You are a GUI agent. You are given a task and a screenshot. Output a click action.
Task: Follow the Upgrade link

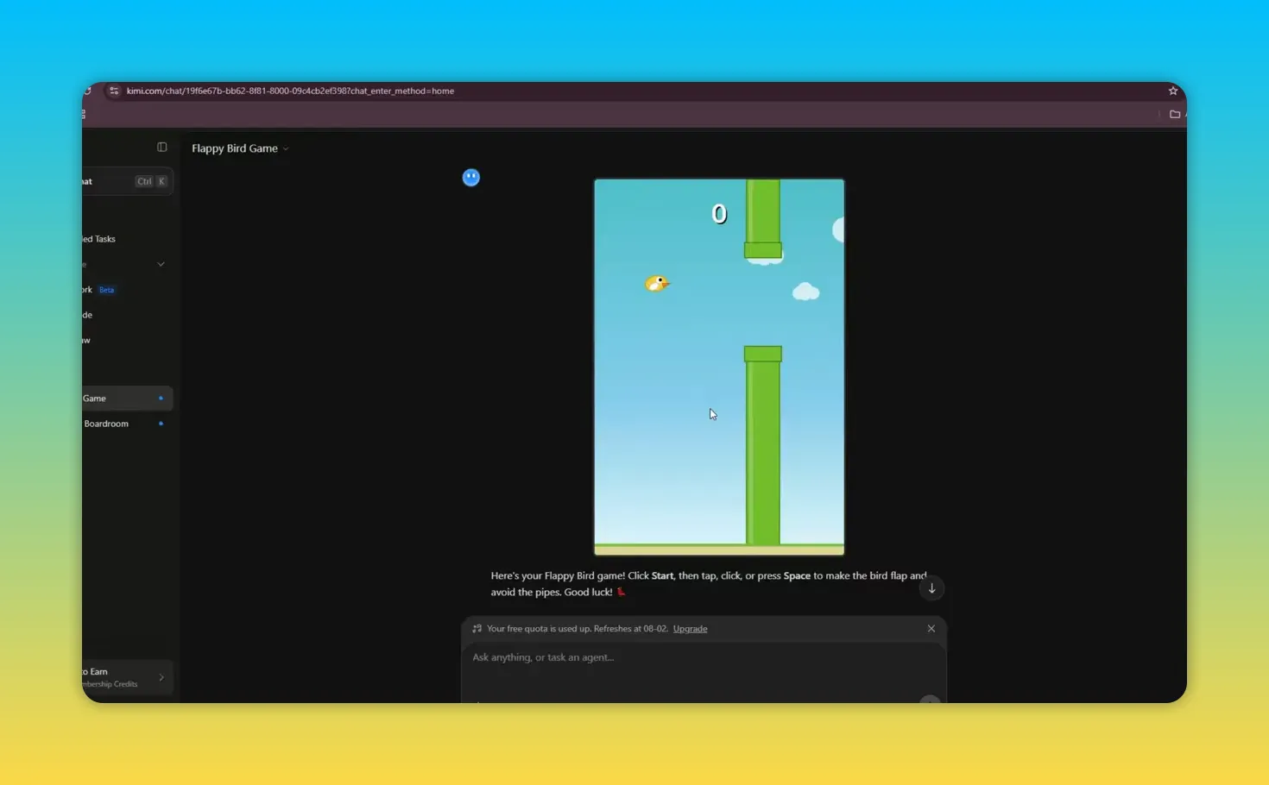tap(690, 629)
